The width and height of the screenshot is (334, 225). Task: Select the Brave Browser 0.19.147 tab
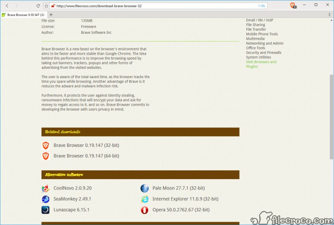point(24,15)
